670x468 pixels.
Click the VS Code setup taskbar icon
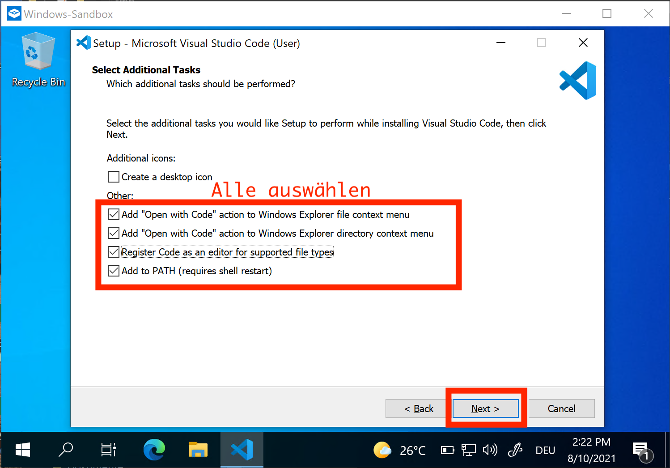[x=242, y=450]
